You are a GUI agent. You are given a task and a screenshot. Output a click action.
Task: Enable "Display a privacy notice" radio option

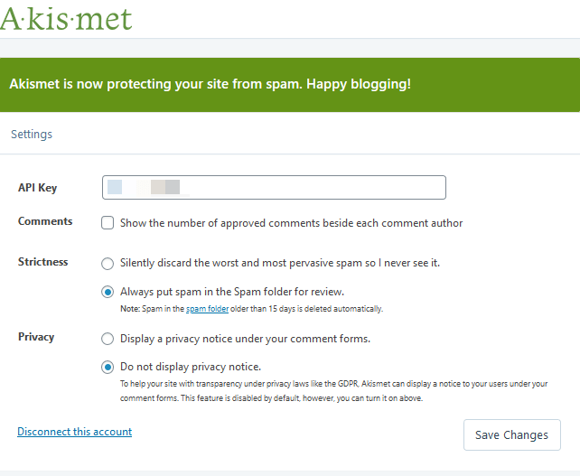[108, 339]
